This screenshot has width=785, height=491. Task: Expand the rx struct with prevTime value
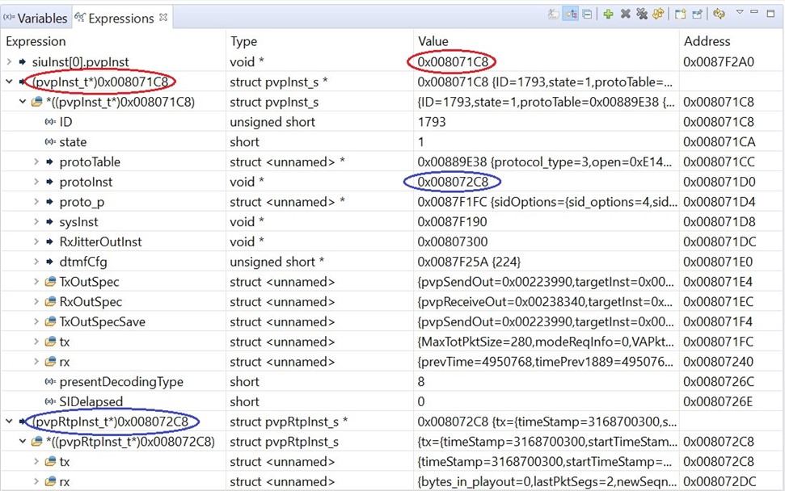coord(36,362)
